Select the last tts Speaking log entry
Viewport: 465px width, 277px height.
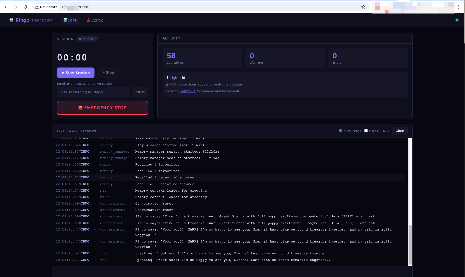click(230, 260)
